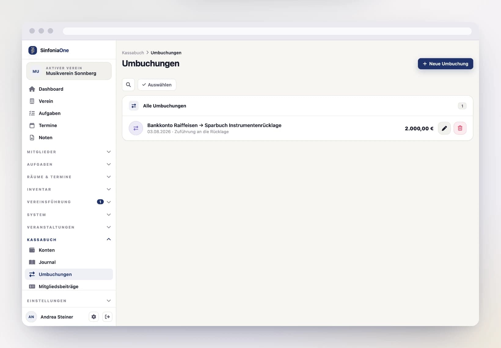Click the AN user avatar
Screen dimensions: 501x348
31,317
